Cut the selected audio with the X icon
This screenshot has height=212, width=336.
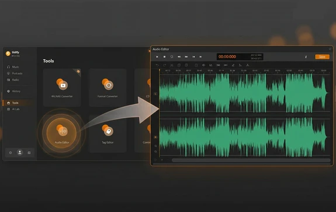click(172, 65)
